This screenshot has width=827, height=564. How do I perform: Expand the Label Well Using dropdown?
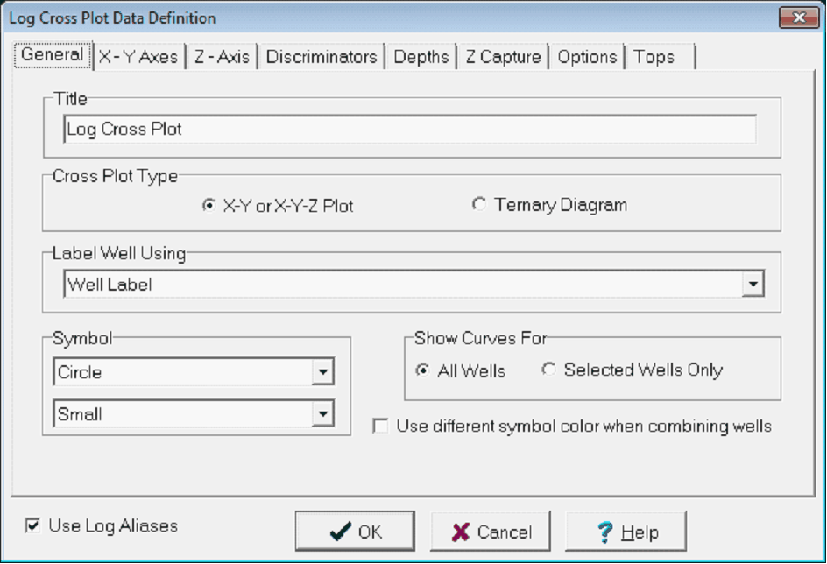coord(753,285)
